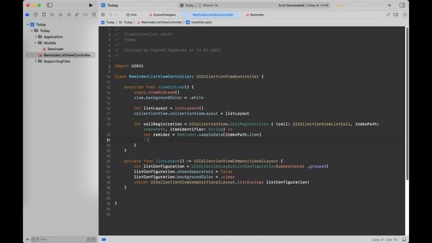The image size is (432, 243).
Task: Collapse the Today project root
Action: 28,24
